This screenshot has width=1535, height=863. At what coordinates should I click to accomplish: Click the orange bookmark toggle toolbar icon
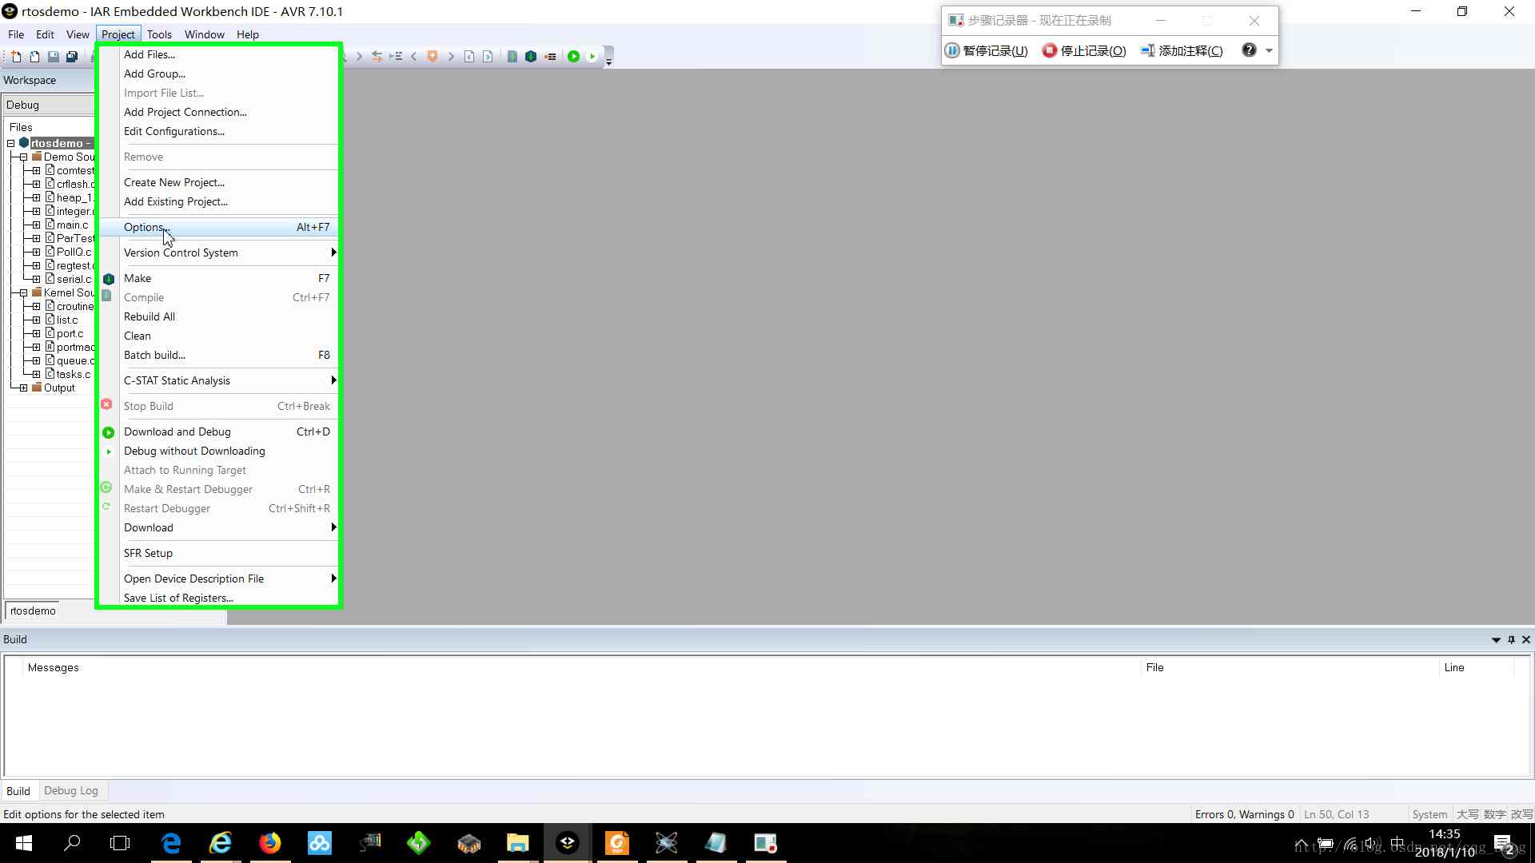433,57
